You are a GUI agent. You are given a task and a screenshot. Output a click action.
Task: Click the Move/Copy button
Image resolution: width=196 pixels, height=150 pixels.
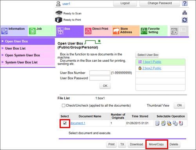[x=156, y=145]
